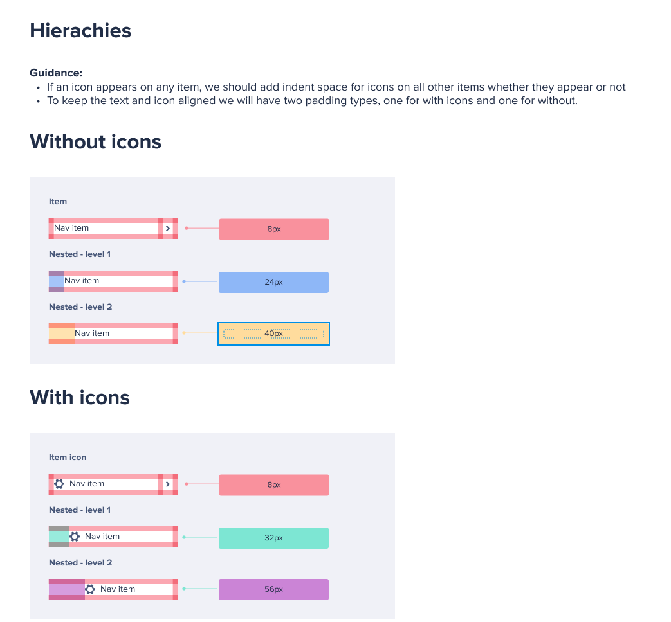Viewport: 671px width, 622px height.
Task: Click the With icons heading
Action: tap(80, 397)
